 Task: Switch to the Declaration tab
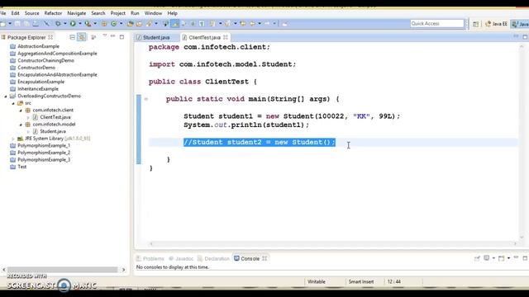213,258
